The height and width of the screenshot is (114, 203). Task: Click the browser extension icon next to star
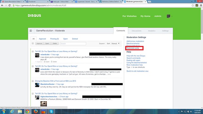tap(197, 5)
